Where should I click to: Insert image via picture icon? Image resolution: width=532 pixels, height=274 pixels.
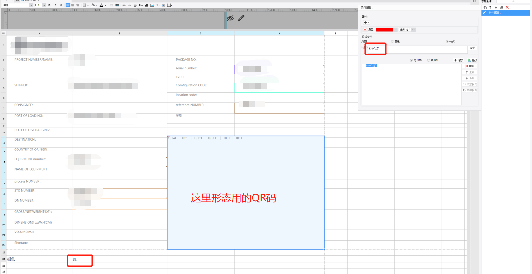click(152, 5)
